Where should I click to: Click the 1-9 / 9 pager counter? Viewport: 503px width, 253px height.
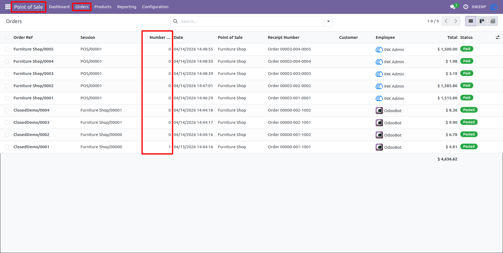pyautogui.click(x=433, y=21)
